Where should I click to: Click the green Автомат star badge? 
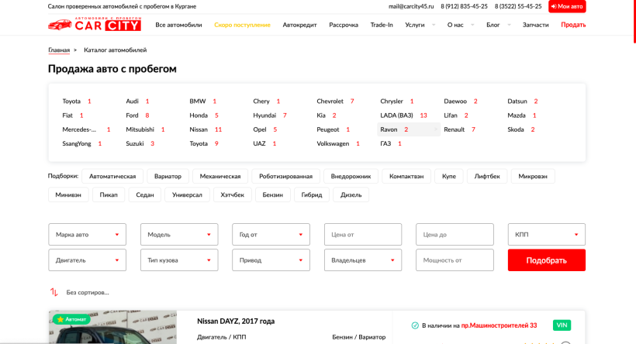point(72,319)
